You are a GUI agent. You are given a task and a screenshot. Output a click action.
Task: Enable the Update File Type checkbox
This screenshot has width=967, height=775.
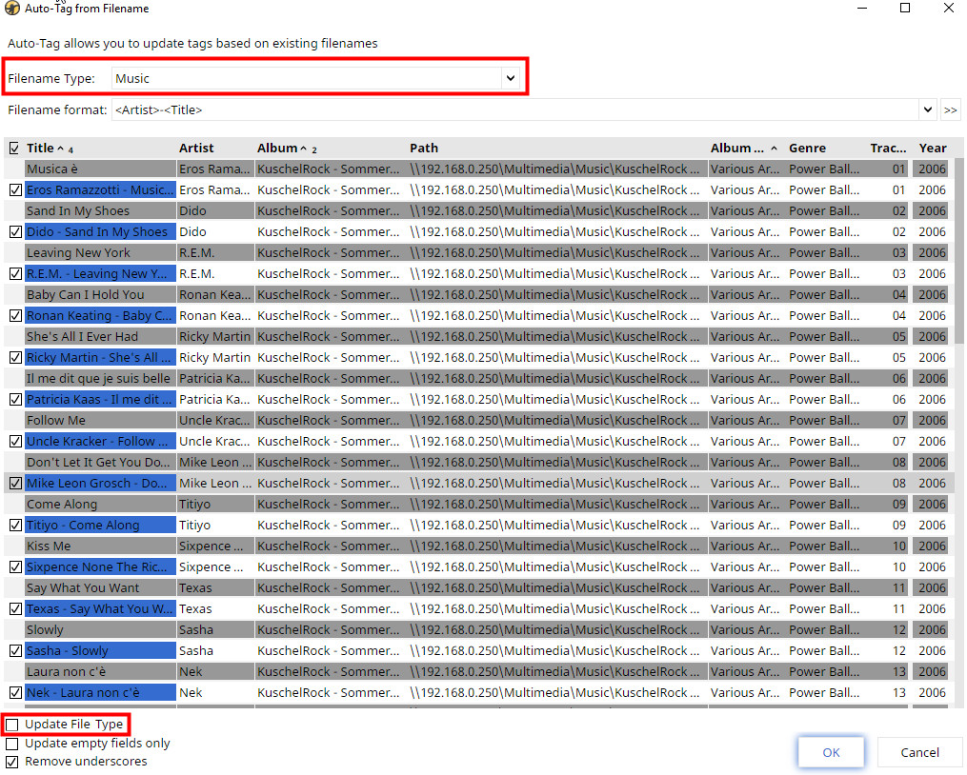12,725
